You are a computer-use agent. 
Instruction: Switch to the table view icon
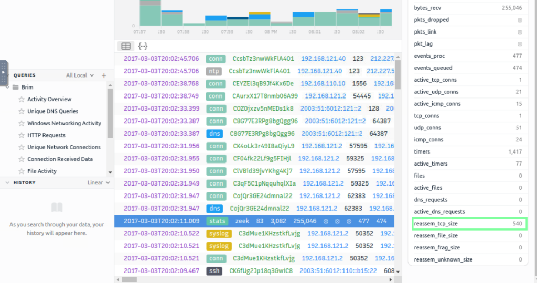(x=125, y=46)
